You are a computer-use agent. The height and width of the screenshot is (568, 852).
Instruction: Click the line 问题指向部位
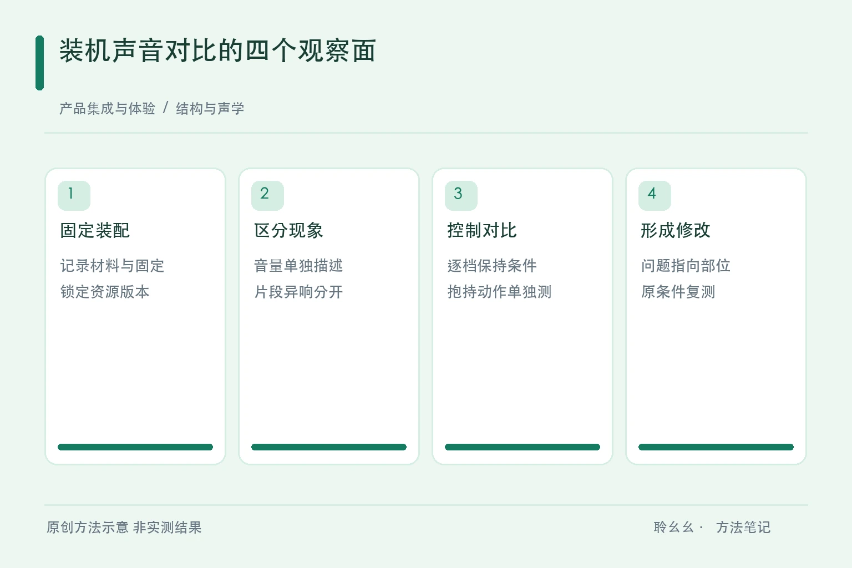tap(686, 266)
